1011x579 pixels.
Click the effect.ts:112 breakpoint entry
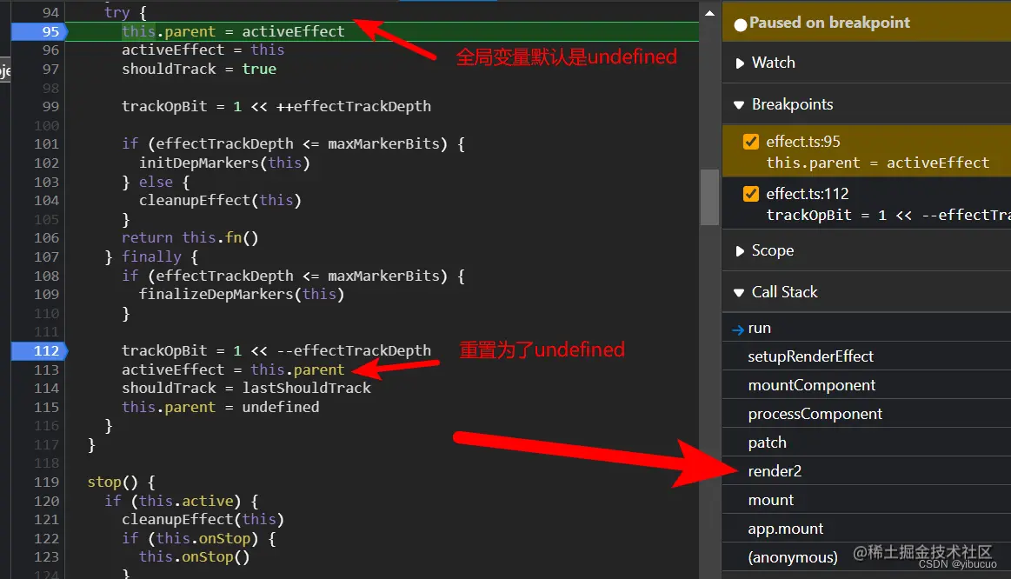[867, 203]
